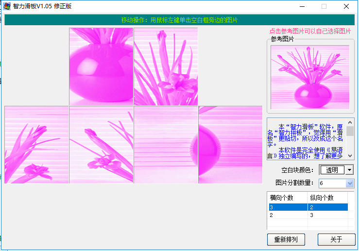Minimize the 智力滑板 window
This screenshot has width=359, height=251.
pyautogui.click(x=302, y=7)
